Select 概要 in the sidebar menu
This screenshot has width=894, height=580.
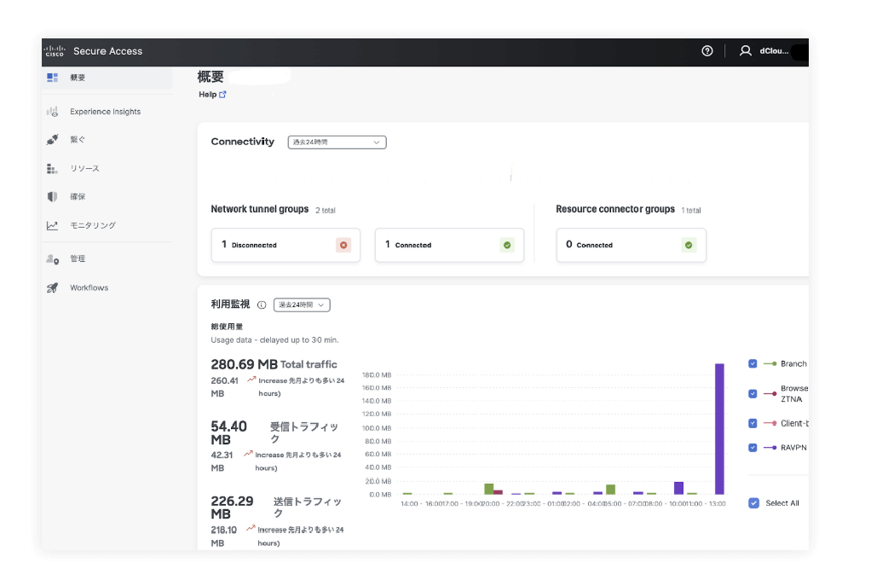pos(78,78)
